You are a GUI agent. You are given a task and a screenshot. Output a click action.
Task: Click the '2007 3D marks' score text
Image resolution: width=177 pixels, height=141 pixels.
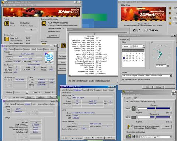145,30
